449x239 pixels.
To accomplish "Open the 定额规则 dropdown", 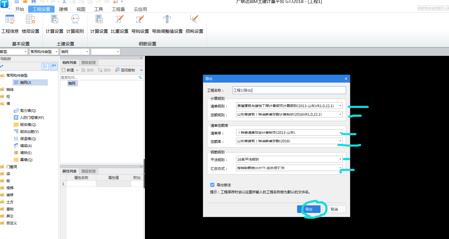I will click(340, 114).
